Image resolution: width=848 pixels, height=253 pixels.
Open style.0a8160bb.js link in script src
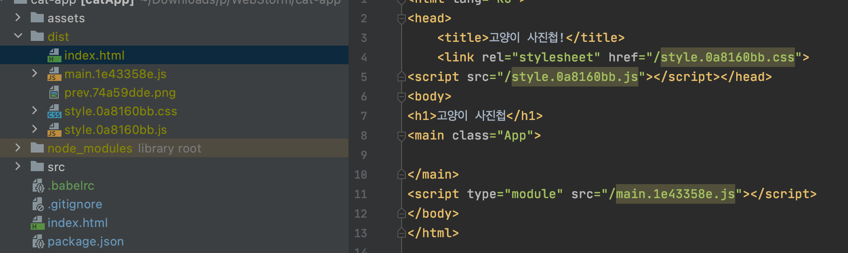click(574, 77)
